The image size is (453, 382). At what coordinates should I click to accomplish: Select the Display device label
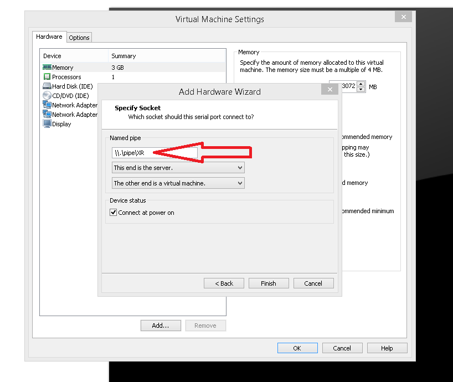tap(61, 124)
